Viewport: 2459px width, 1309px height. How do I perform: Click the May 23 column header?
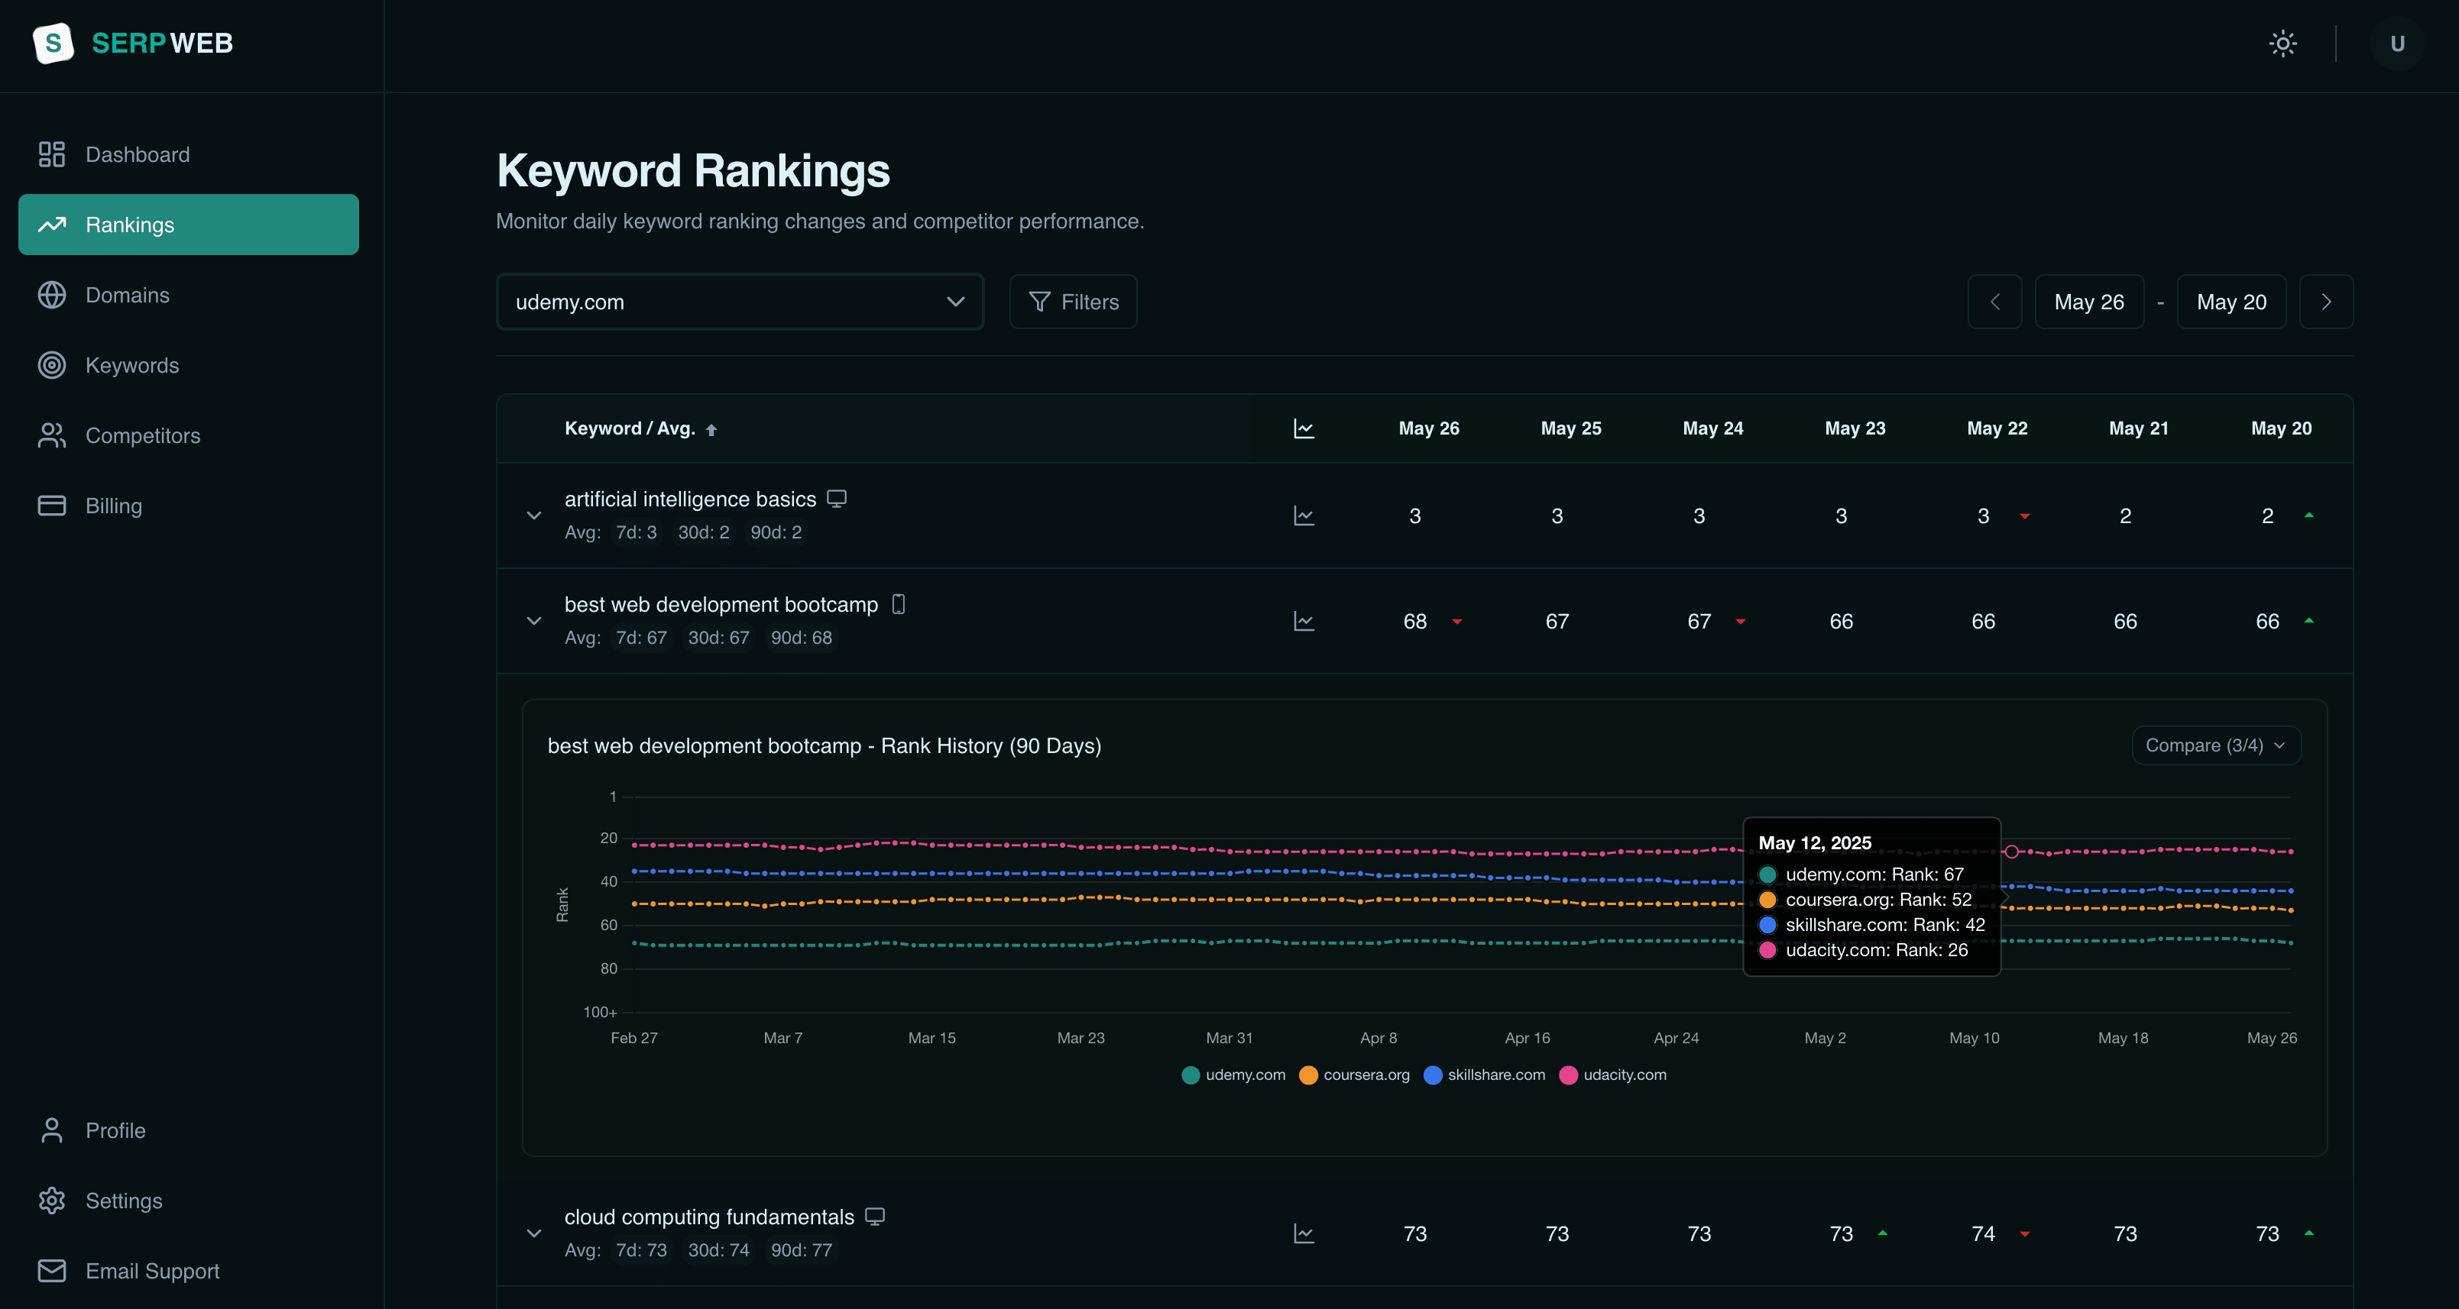tap(1855, 428)
